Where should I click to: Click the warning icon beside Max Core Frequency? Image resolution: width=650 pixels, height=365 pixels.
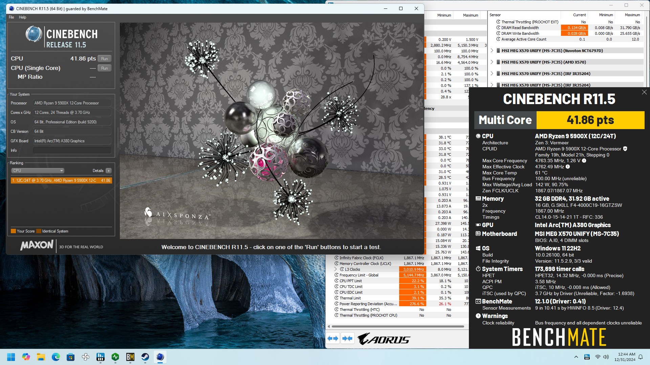tap(584, 161)
